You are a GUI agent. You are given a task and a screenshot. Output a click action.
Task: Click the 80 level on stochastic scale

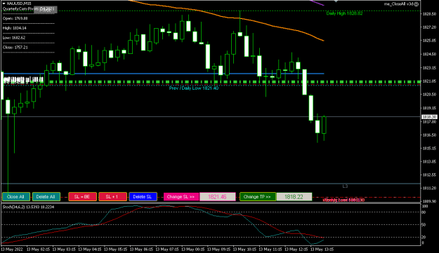coord(424,212)
